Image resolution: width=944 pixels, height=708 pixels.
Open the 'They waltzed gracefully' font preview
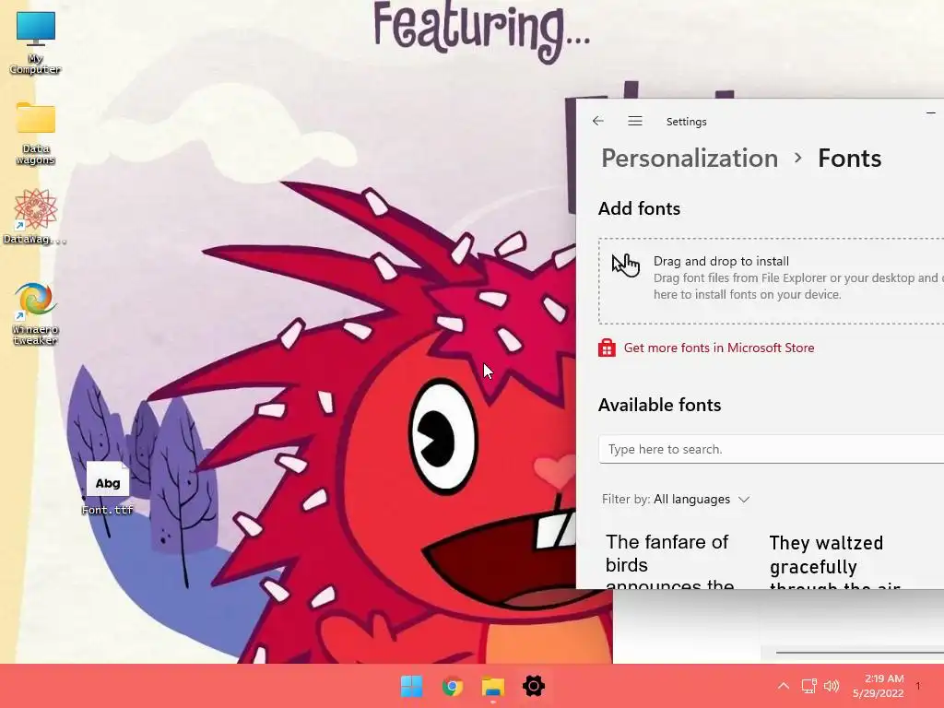[835, 561]
